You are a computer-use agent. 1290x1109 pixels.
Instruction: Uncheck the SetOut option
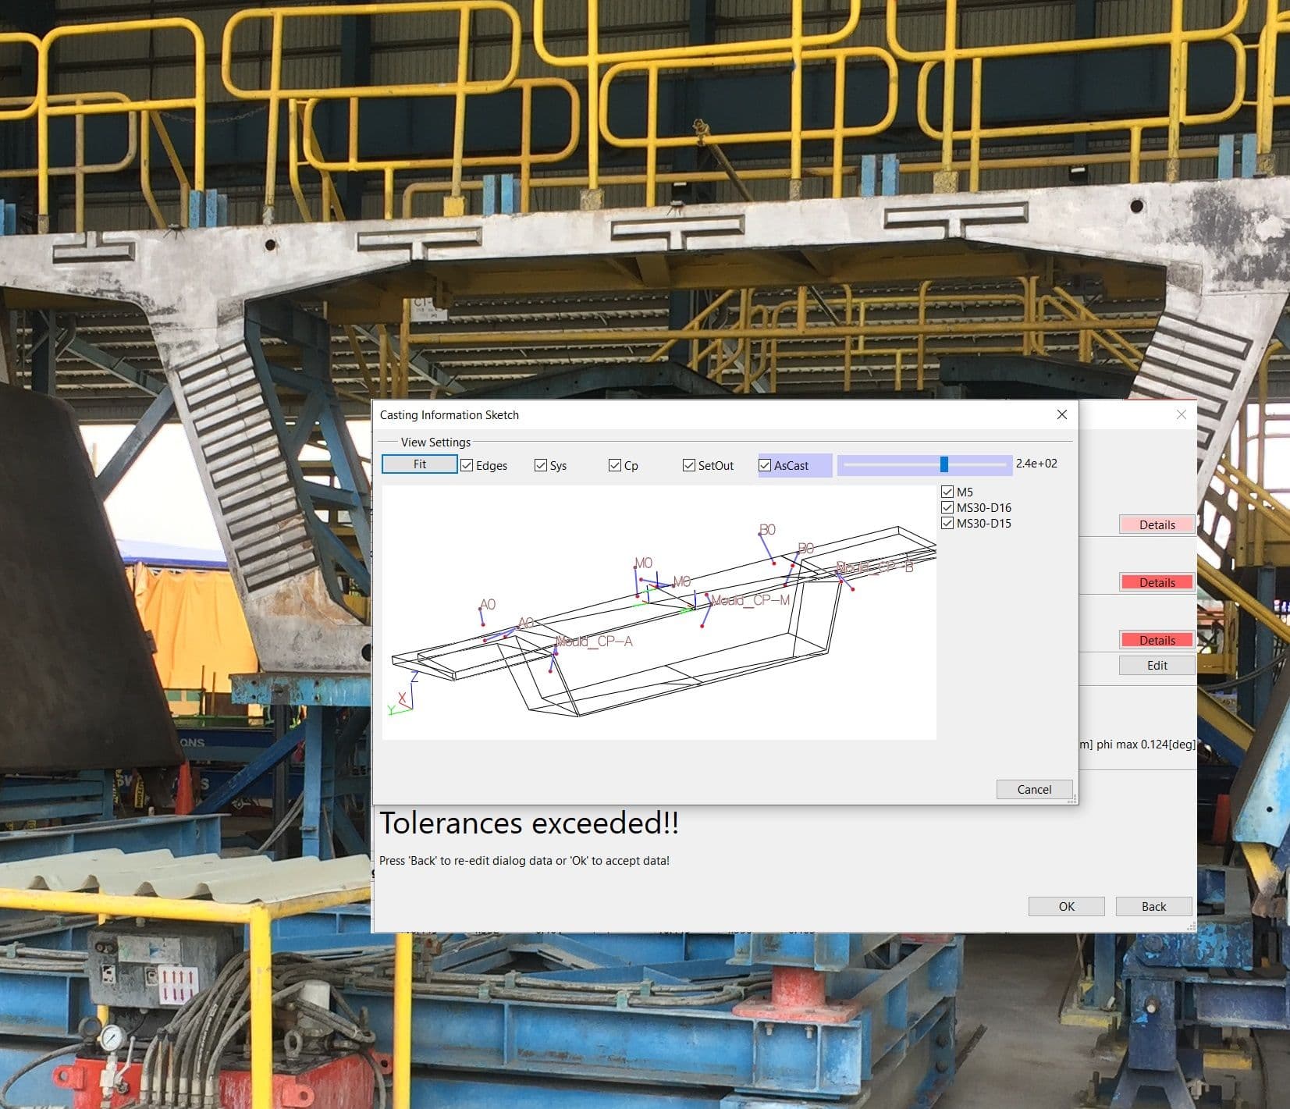click(689, 464)
